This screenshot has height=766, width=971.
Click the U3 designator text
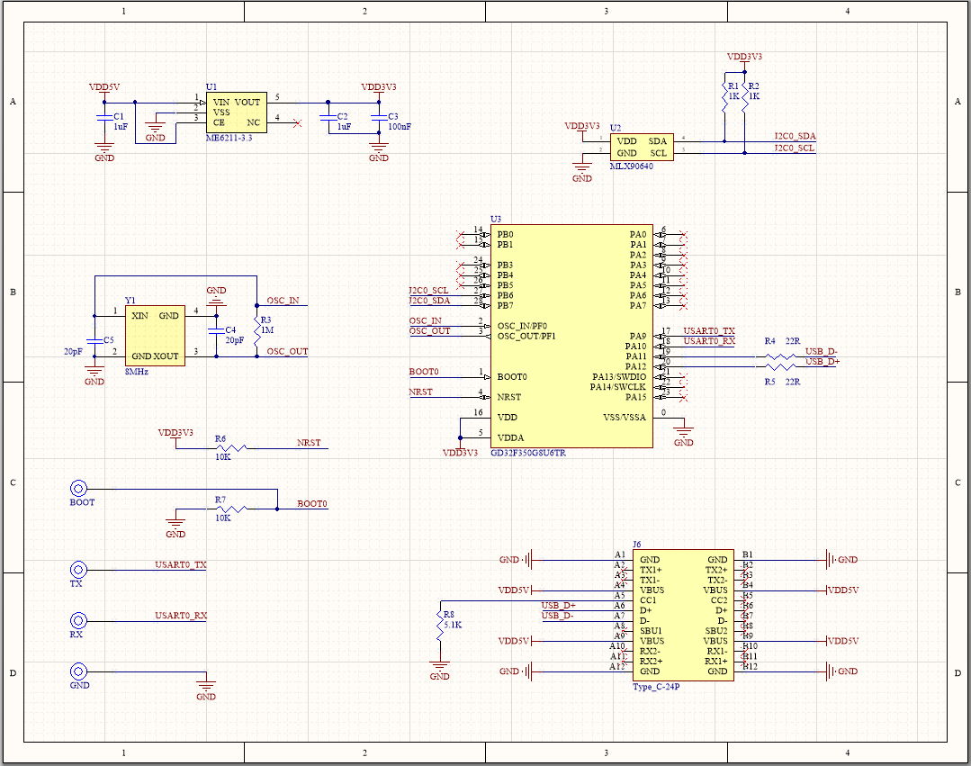(496, 220)
